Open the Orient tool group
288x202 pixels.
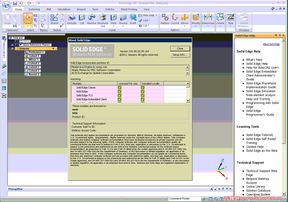click(220, 20)
